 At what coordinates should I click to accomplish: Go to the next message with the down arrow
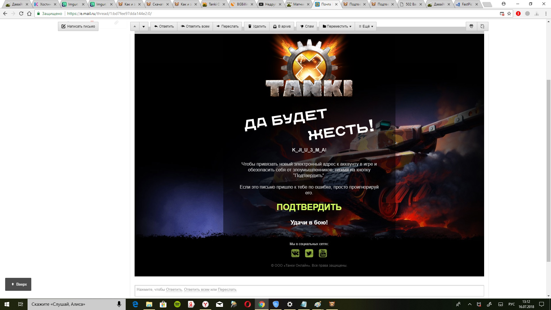(x=143, y=26)
